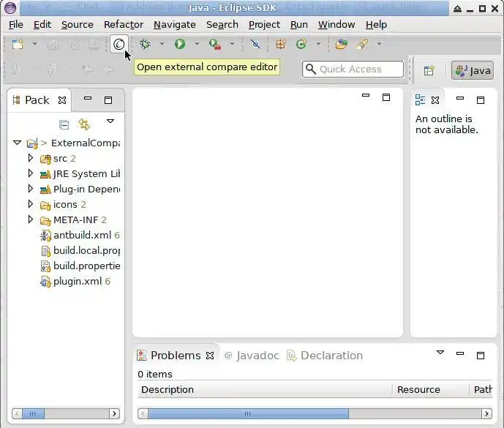Select the Outline view tab icon

coord(420,100)
